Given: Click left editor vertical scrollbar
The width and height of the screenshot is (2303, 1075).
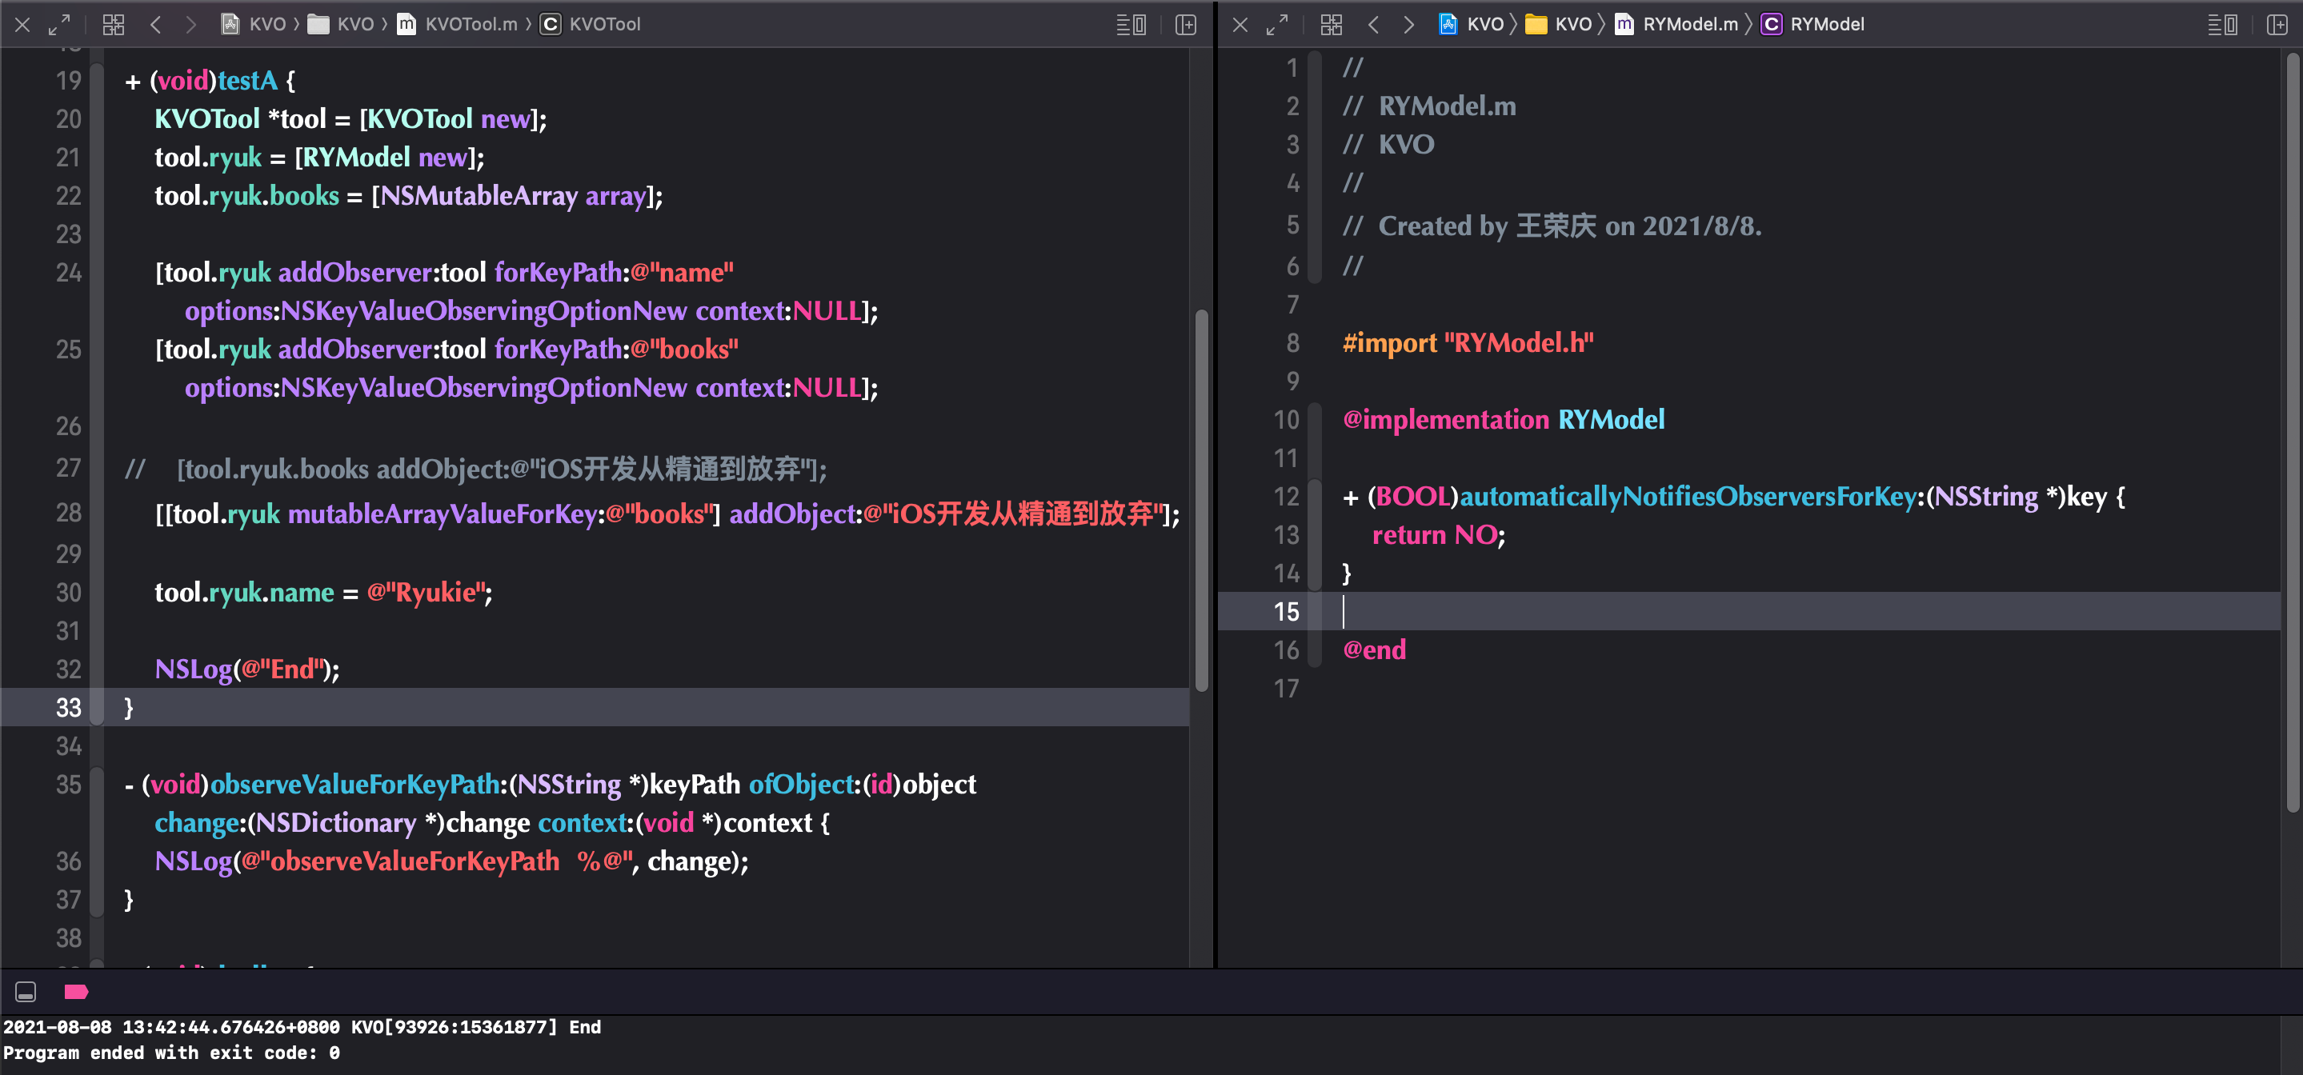Looking at the screenshot, I should tap(1202, 501).
